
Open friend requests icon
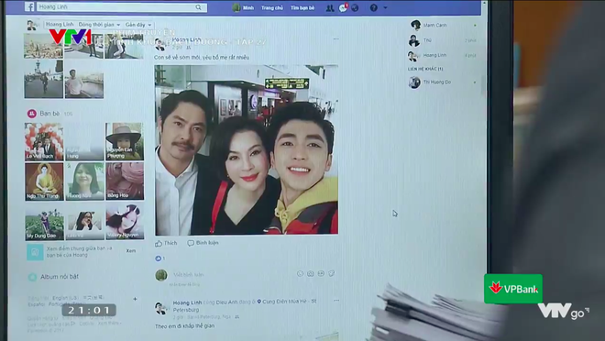pos(330,7)
